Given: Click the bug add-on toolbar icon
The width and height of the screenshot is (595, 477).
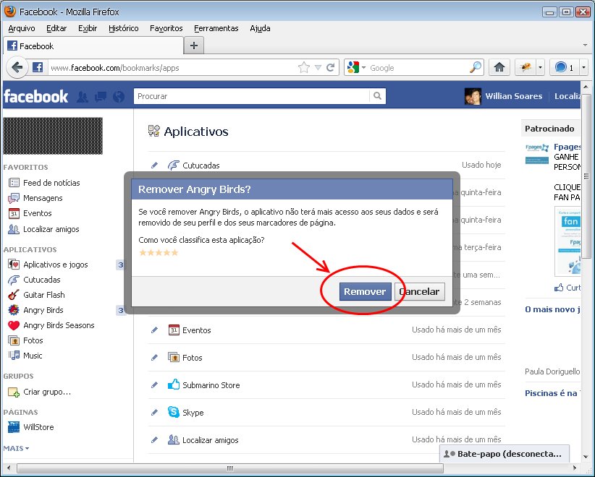Looking at the screenshot, I should pos(526,67).
